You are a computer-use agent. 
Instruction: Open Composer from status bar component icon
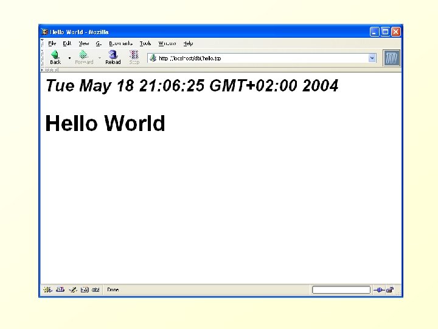(72, 290)
